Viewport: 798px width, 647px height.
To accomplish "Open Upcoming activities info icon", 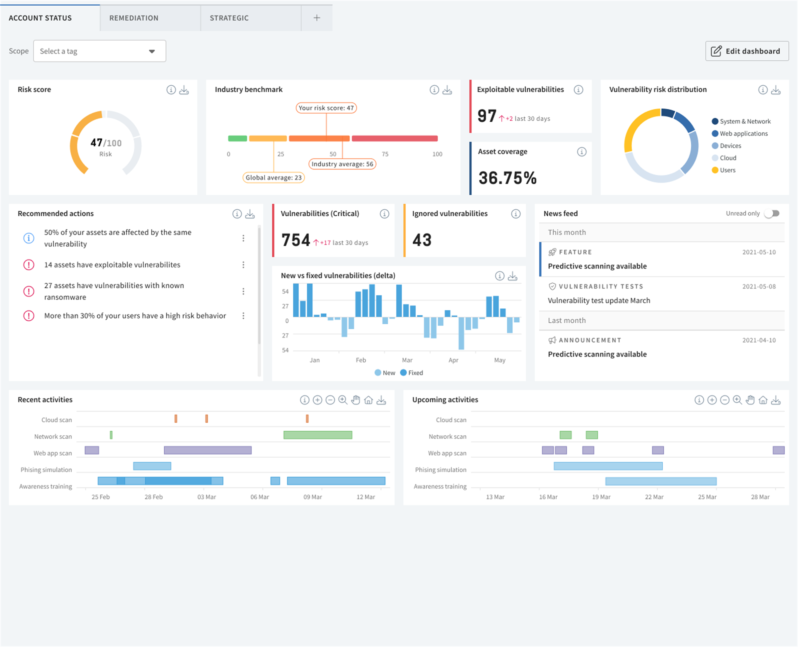I will [699, 400].
